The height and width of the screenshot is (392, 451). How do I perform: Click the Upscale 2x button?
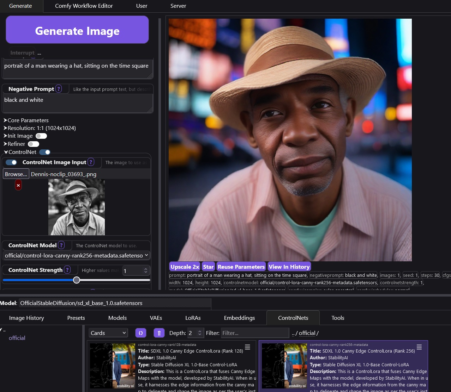(185, 267)
